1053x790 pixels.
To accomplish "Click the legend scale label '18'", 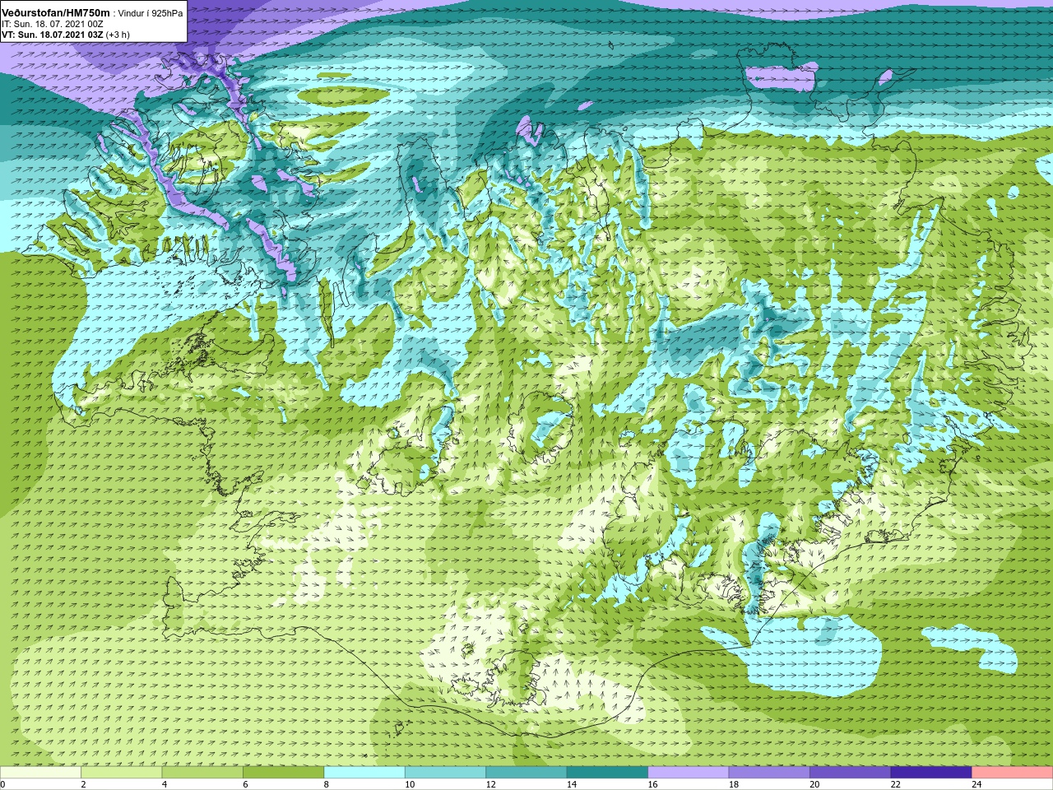I will click(x=734, y=784).
